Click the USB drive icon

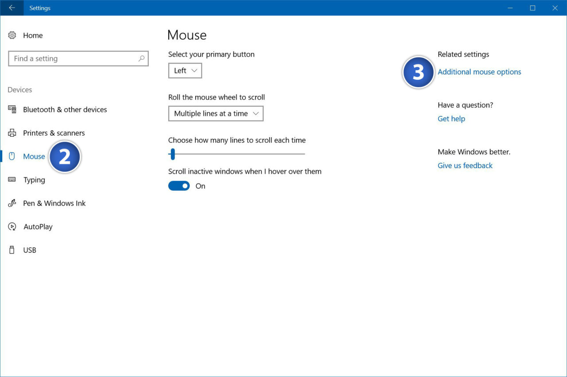coord(12,250)
